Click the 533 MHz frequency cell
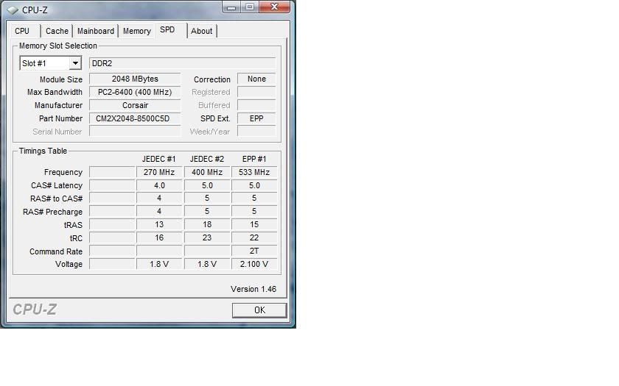619x386 pixels. [254, 172]
